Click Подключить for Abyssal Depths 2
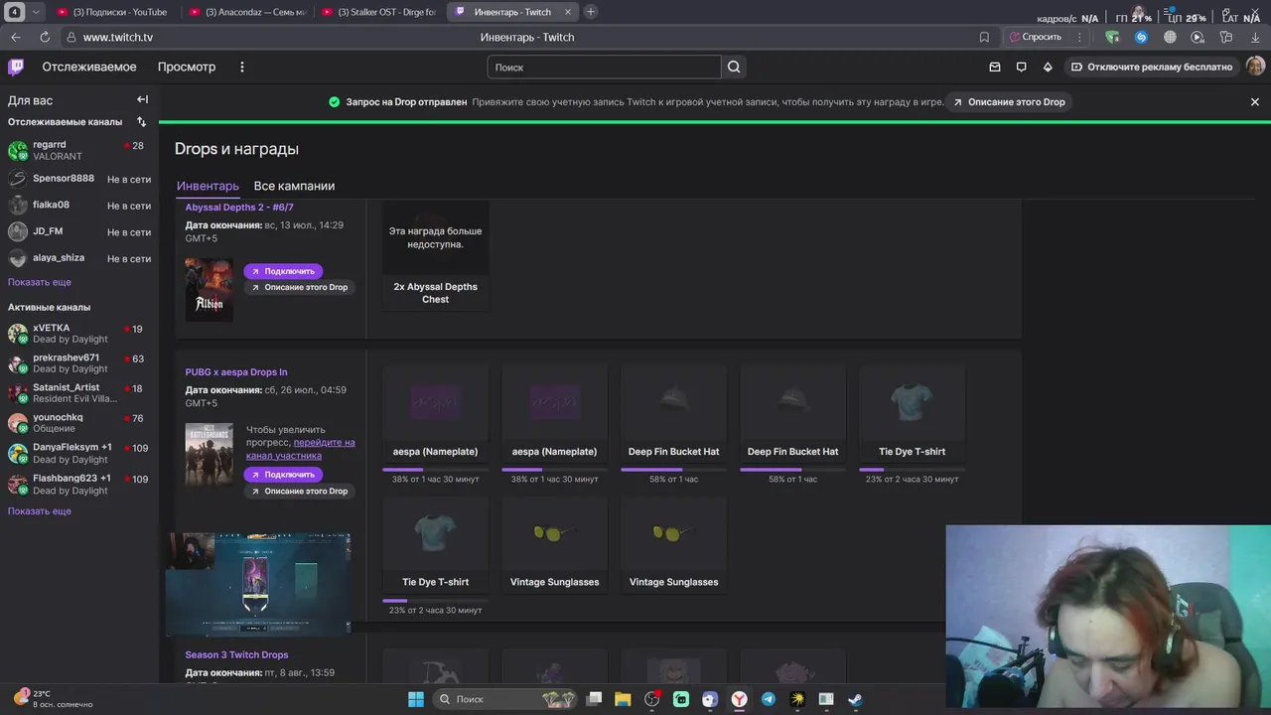The height and width of the screenshot is (715, 1271). pyautogui.click(x=283, y=271)
